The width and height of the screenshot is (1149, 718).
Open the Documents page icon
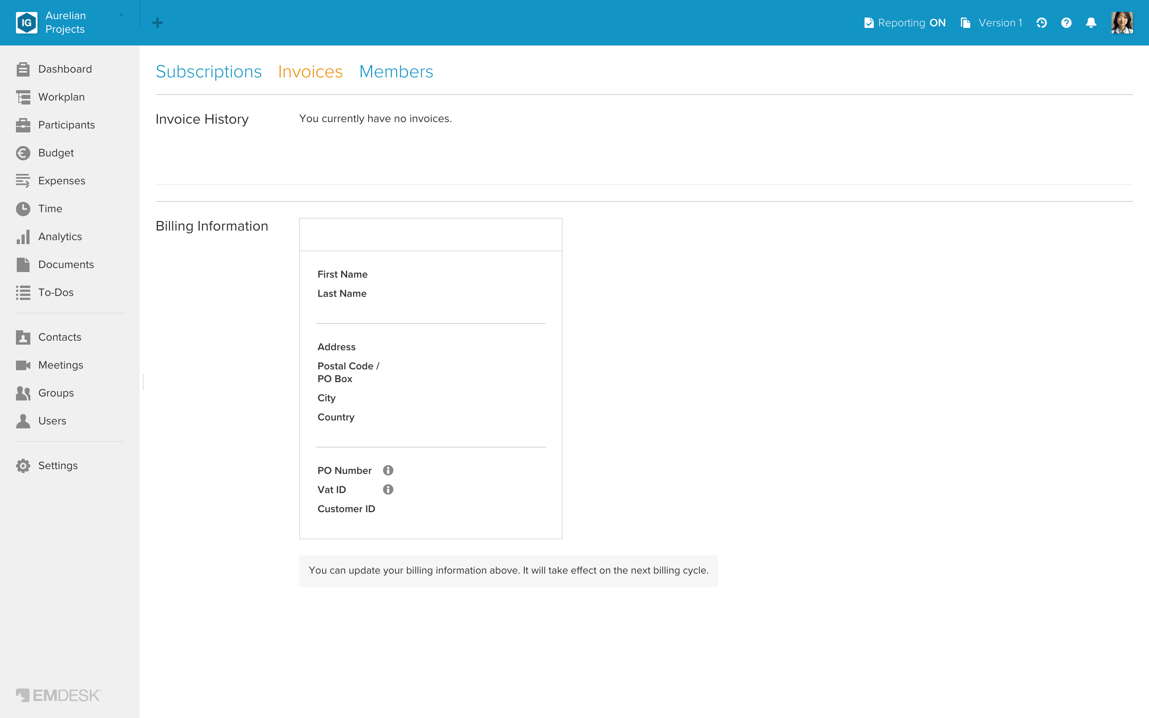tap(23, 264)
